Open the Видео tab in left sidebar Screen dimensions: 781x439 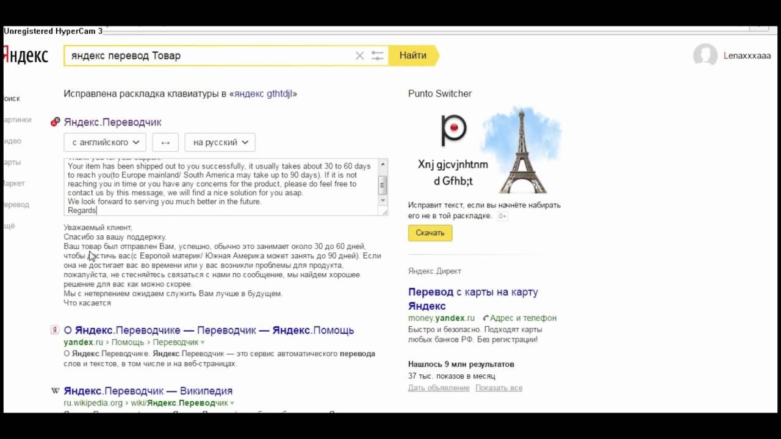point(13,141)
